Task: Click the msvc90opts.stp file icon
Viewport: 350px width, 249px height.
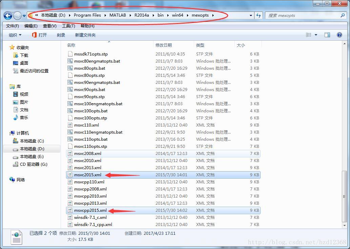Action: (70, 96)
